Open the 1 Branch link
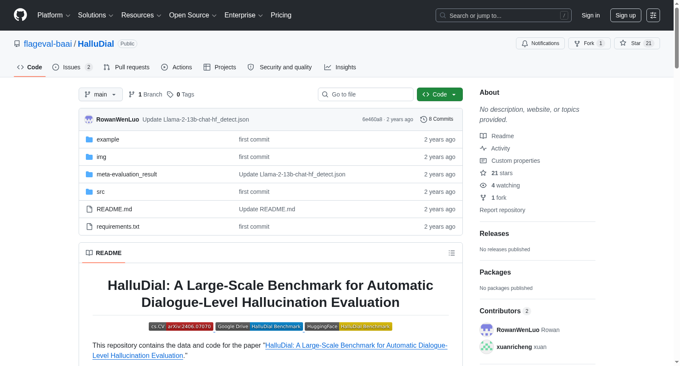Viewport: 680px width, 366px height. [x=145, y=94]
